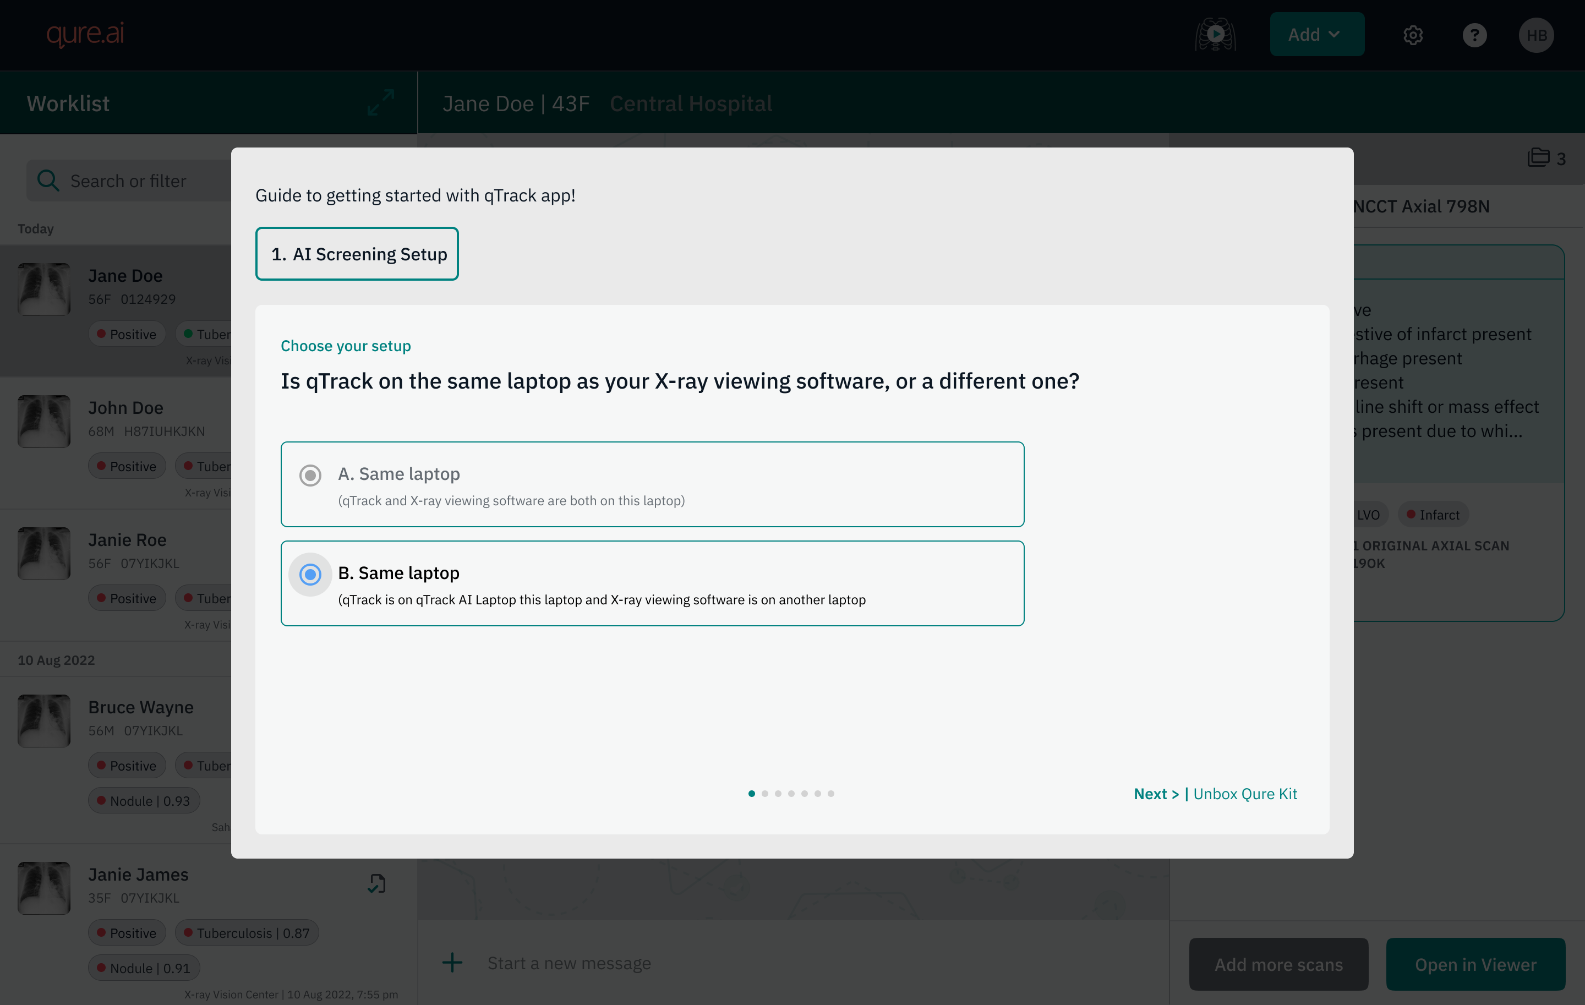This screenshot has height=1005, width=1585.
Task: Click the NCCT Axial 798N title
Action: [1420, 206]
